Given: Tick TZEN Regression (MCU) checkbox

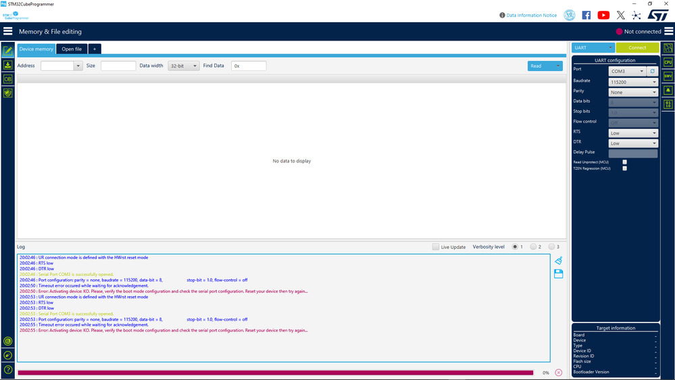Looking at the screenshot, I should [624, 168].
